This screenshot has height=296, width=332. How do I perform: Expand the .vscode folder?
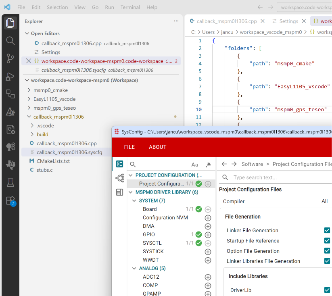[32, 125]
